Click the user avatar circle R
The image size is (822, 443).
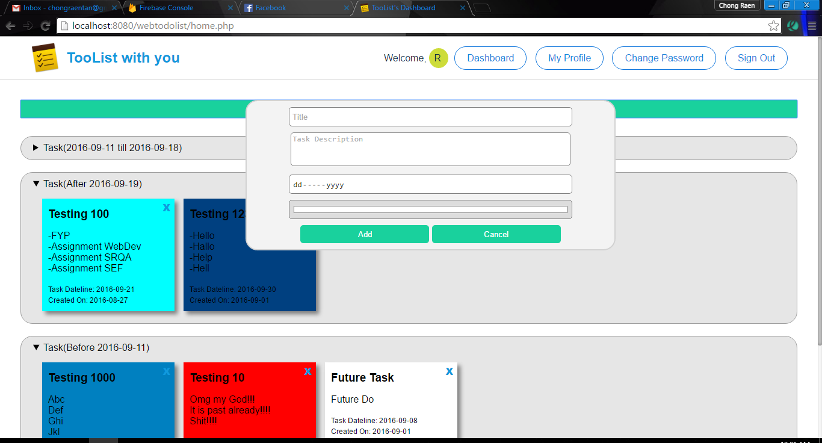(438, 58)
